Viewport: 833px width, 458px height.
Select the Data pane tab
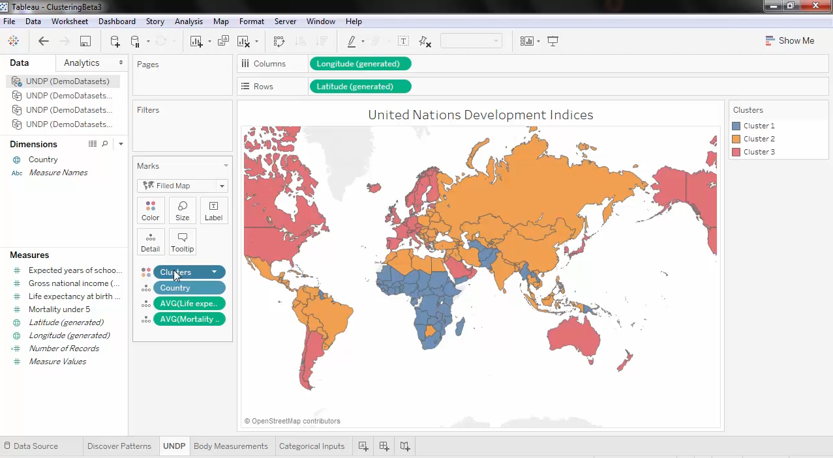[20, 63]
